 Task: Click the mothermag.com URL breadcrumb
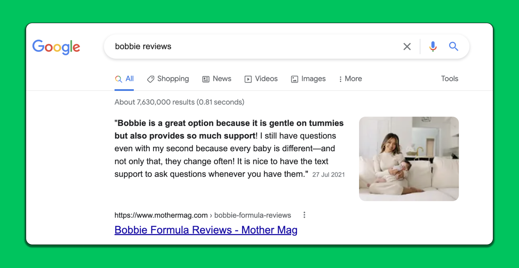click(x=203, y=215)
